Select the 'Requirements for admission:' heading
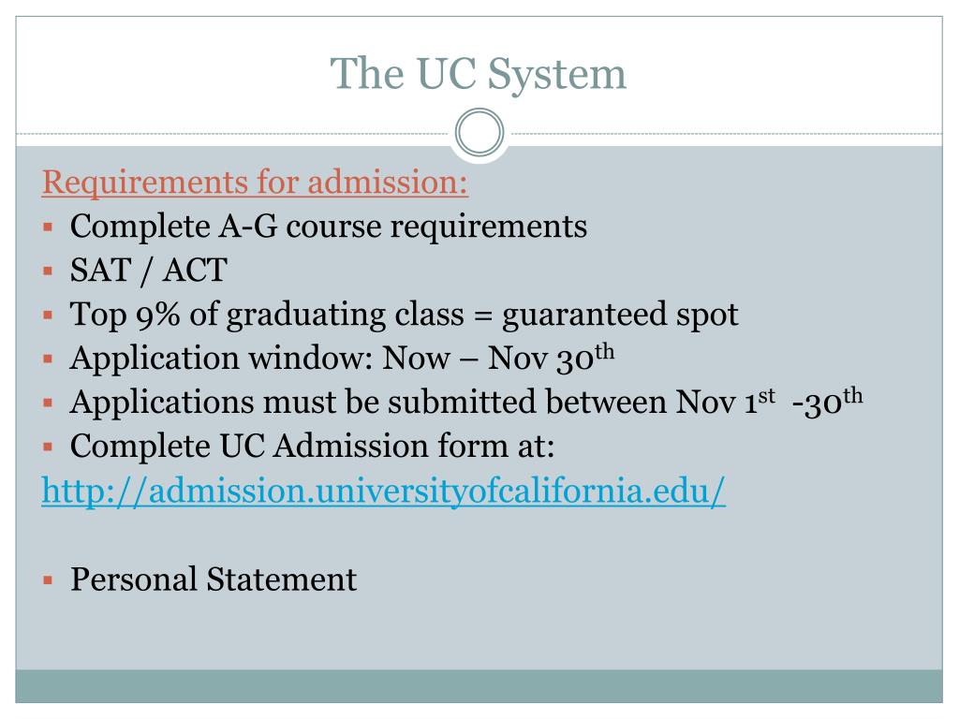Image resolution: width=959 pixels, height=719 pixels. click(255, 183)
